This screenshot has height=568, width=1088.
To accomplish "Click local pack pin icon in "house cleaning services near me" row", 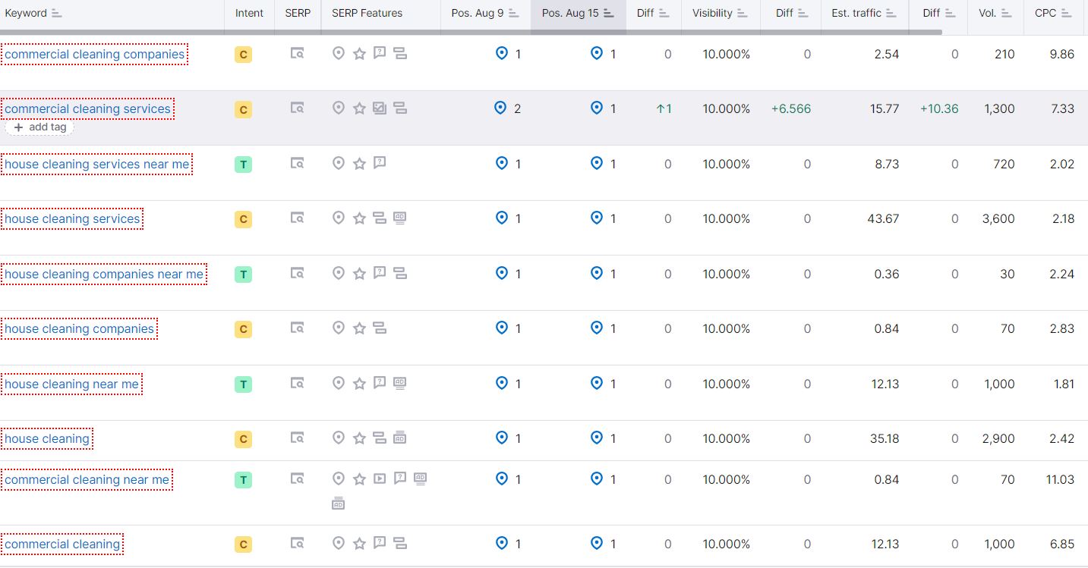I will coord(339,163).
